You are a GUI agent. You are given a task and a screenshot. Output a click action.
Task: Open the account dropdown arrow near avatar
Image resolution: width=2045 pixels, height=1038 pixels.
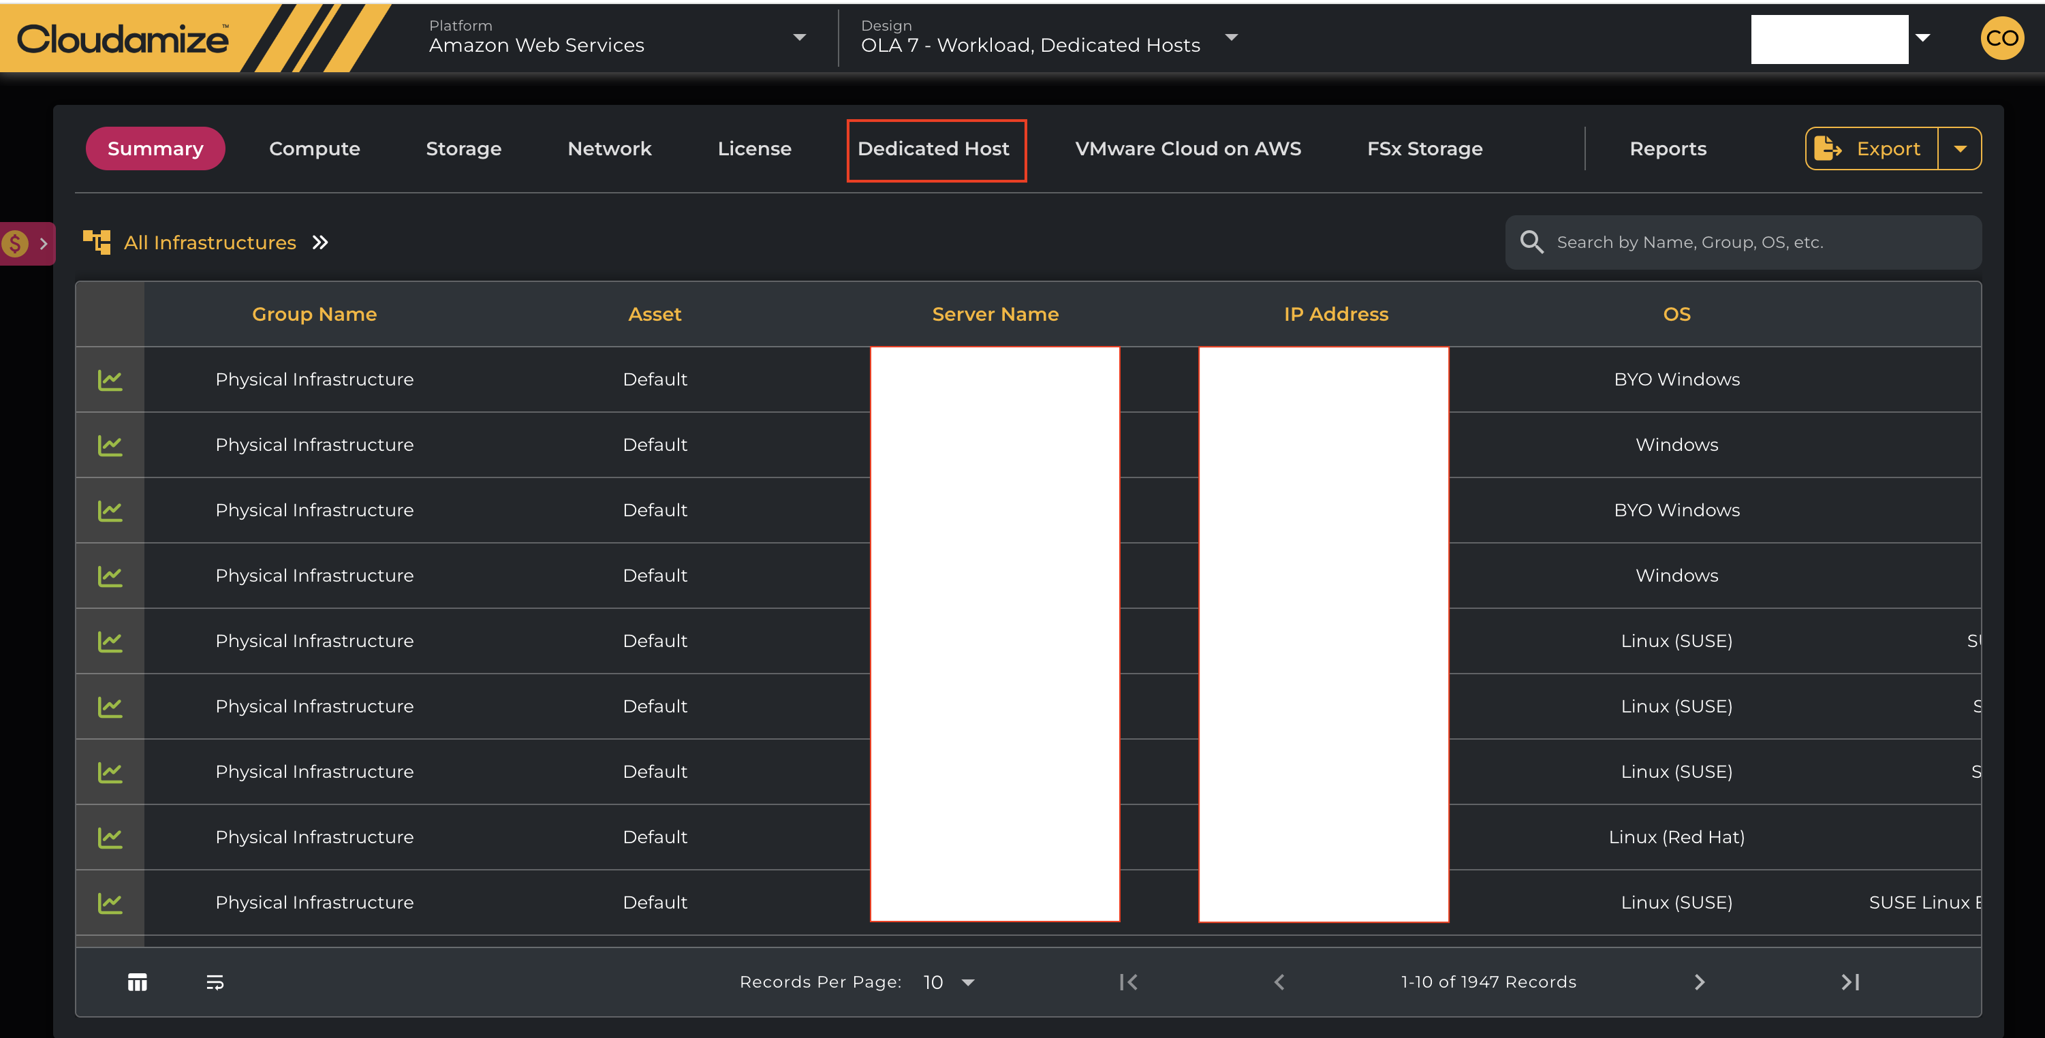click(x=1923, y=37)
